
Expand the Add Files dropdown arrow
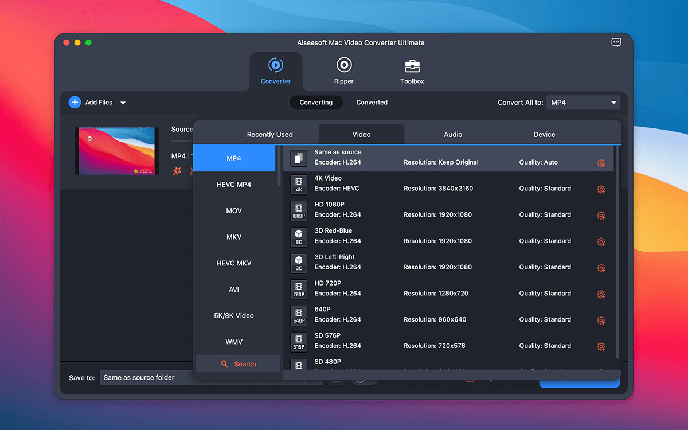(123, 103)
